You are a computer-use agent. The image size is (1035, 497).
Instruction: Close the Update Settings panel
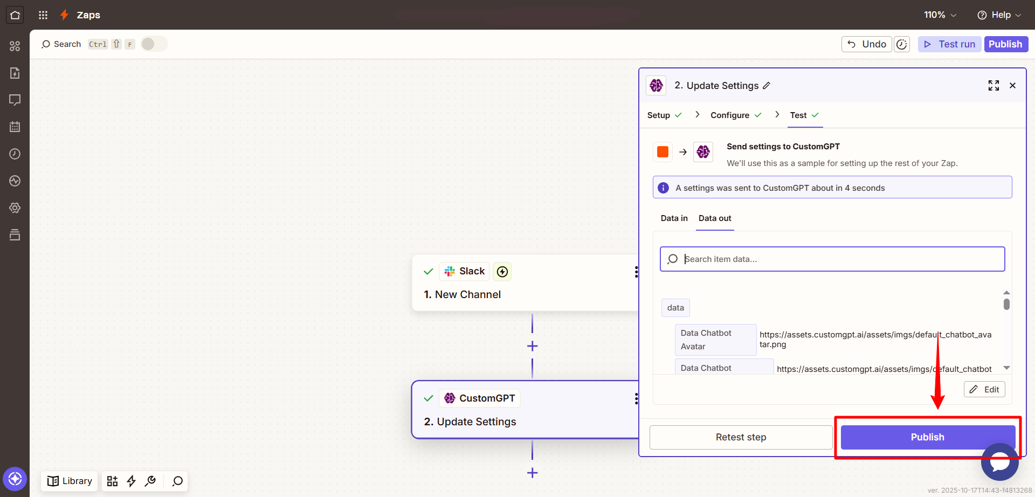click(1012, 86)
